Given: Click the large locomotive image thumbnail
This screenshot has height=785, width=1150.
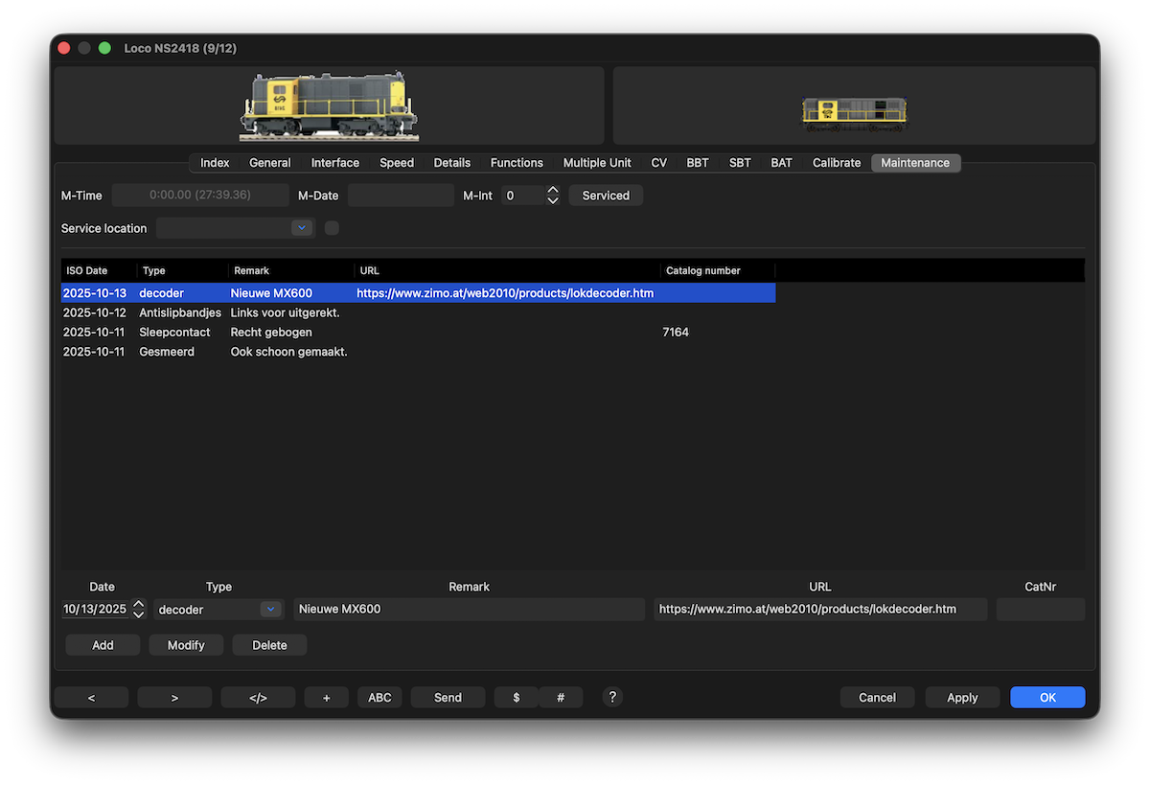Looking at the screenshot, I should click(x=329, y=105).
